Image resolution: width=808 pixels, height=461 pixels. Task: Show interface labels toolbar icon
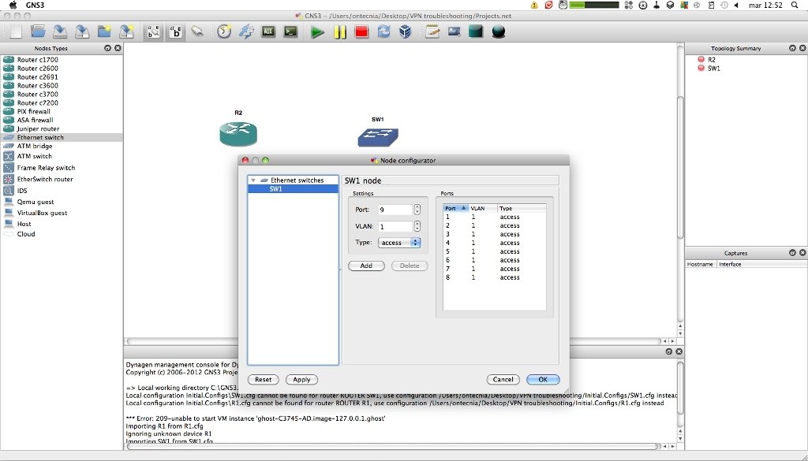pyautogui.click(x=154, y=32)
